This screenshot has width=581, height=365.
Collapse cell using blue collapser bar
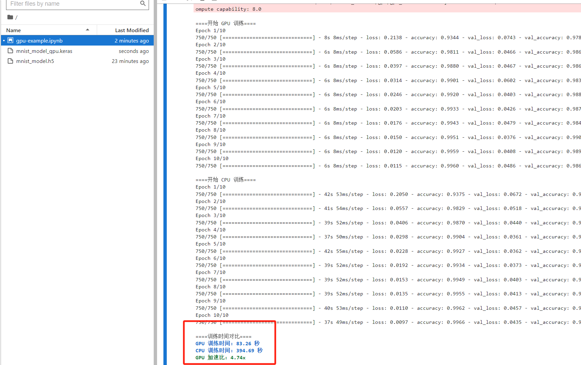[165, 184]
